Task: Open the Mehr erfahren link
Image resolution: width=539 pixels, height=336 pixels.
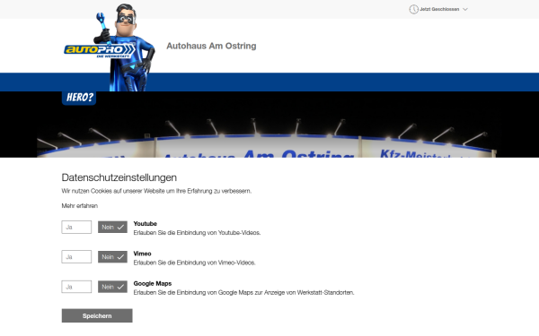Action: [x=79, y=206]
